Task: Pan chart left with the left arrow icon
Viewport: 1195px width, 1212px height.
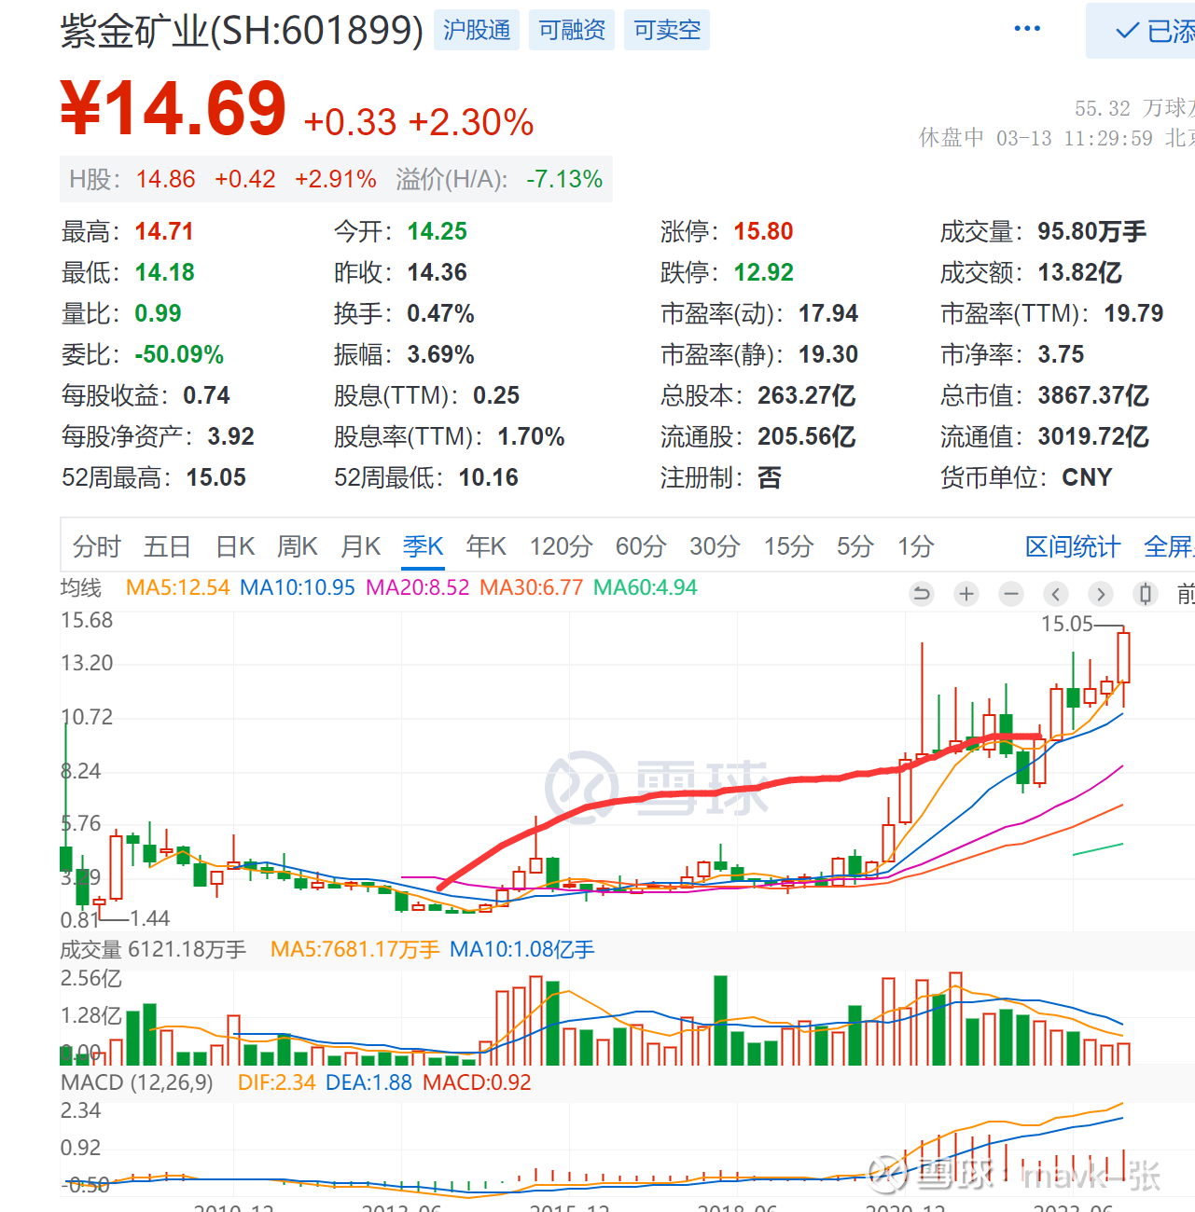Action: [1056, 594]
